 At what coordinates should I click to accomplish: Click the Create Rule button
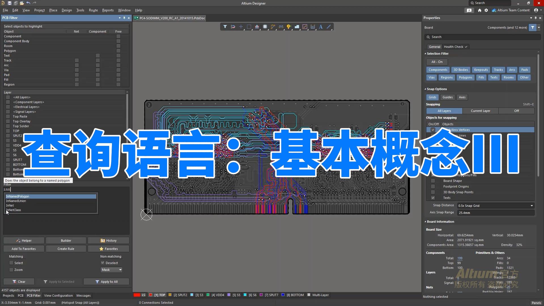[x=66, y=248]
